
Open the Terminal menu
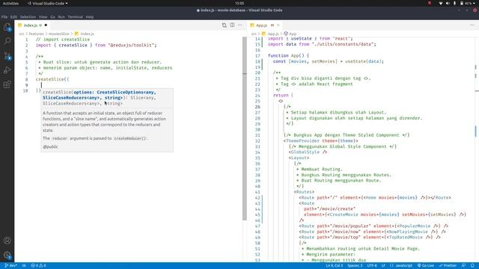pyautogui.click(x=75, y=16)
